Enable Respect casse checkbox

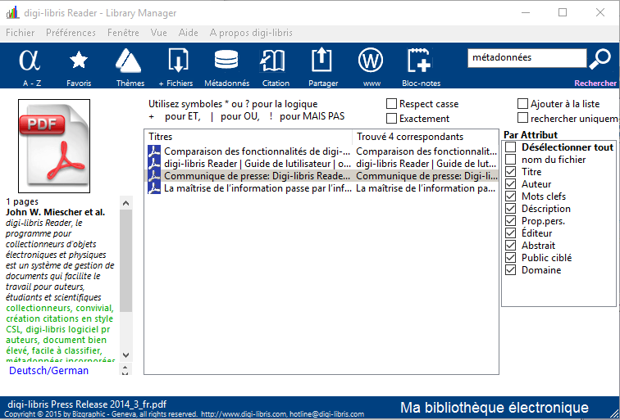pos(391,104)
